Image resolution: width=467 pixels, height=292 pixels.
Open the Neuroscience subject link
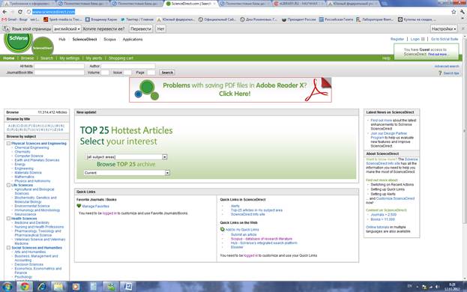(x=25, y=214)
